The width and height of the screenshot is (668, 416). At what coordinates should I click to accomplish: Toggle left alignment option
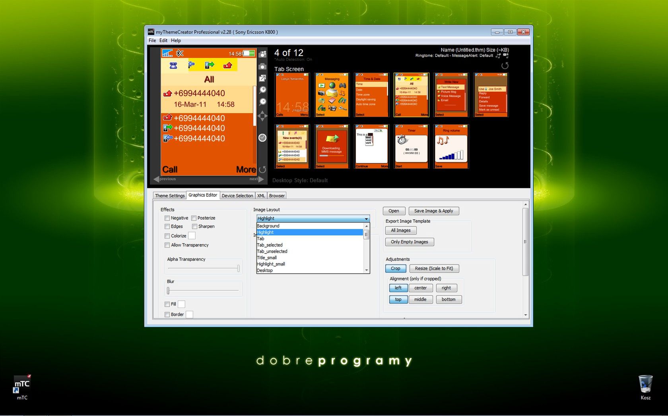point(398,288)
